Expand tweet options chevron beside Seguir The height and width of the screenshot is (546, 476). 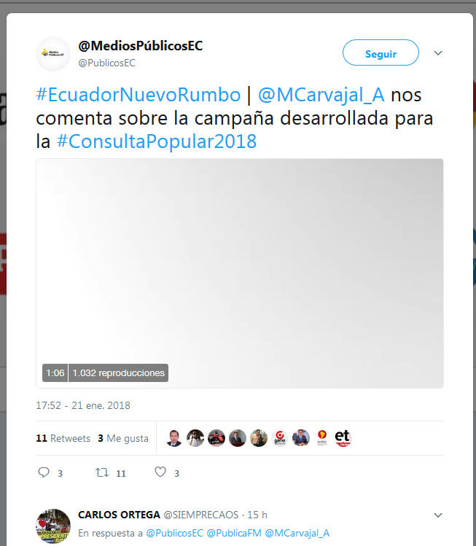coord(438,53)
